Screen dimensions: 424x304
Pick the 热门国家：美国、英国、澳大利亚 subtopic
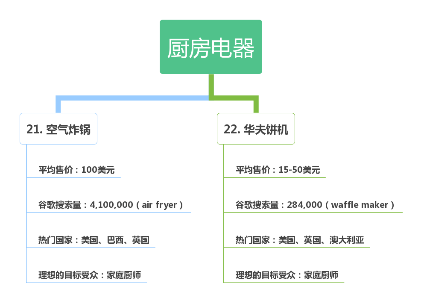299,240
